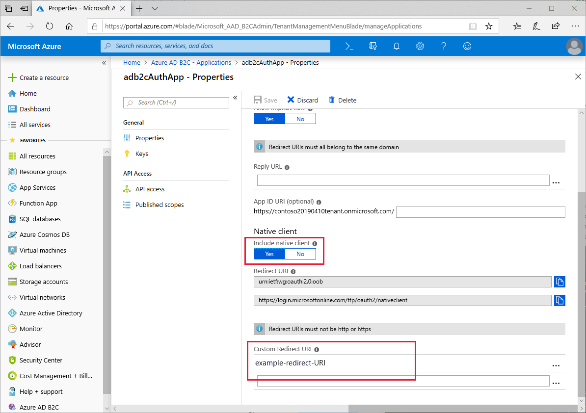Disable Include native client
This screenshot has height=413, width=586.
pos(300,254)
